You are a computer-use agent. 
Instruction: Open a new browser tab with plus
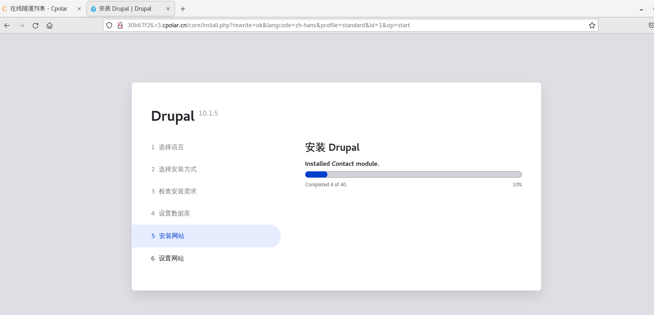tap(183, 9)
